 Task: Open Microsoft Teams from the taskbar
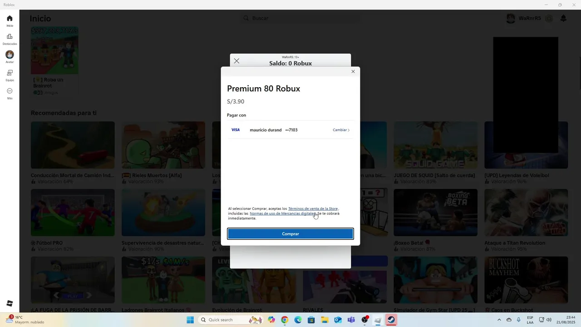[351, 320]
